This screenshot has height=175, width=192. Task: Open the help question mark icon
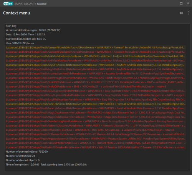tap(189, 13)
